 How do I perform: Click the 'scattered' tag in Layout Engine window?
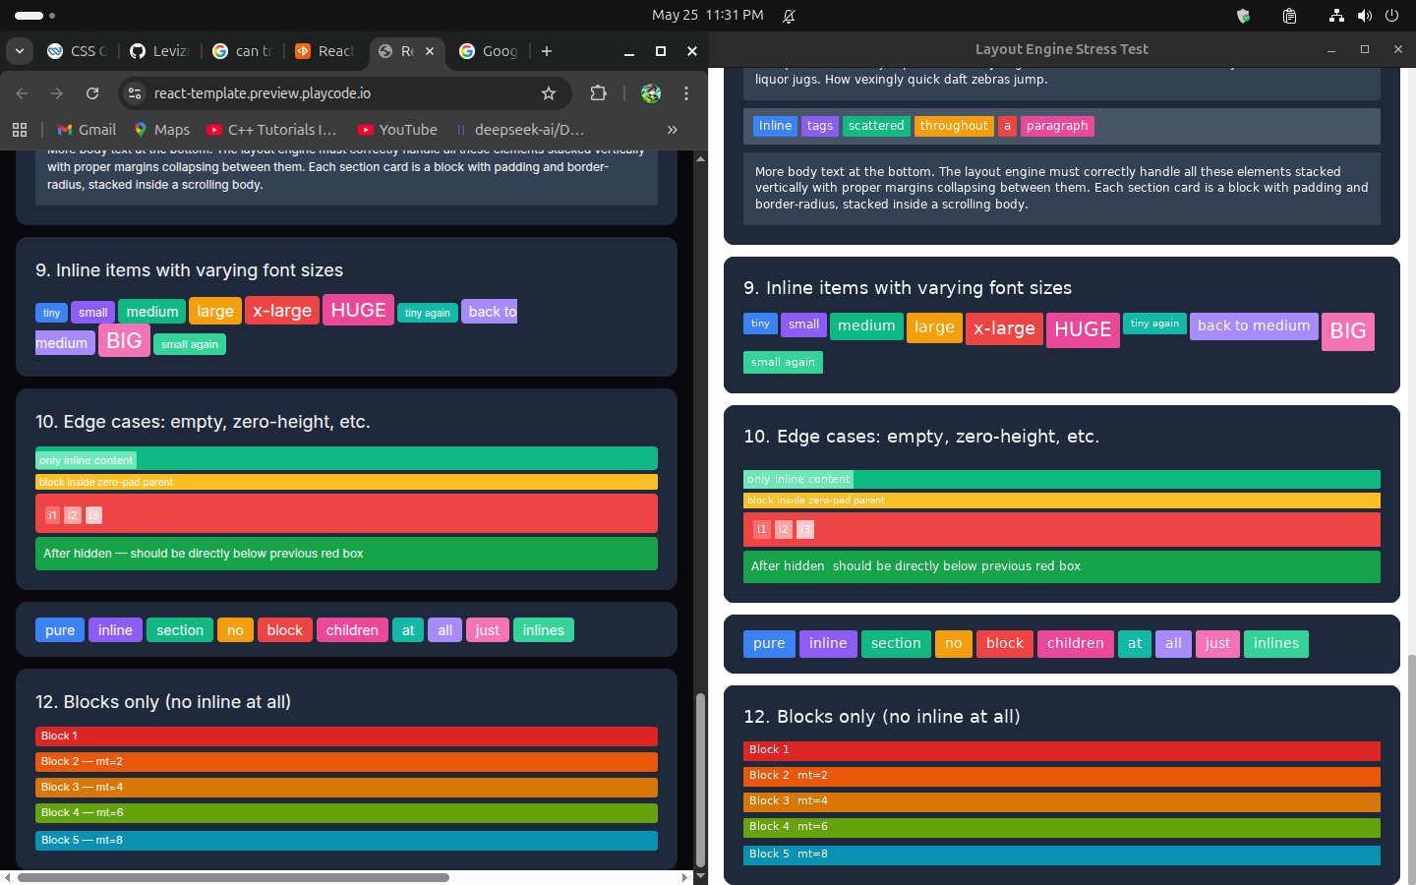(876, 126)
